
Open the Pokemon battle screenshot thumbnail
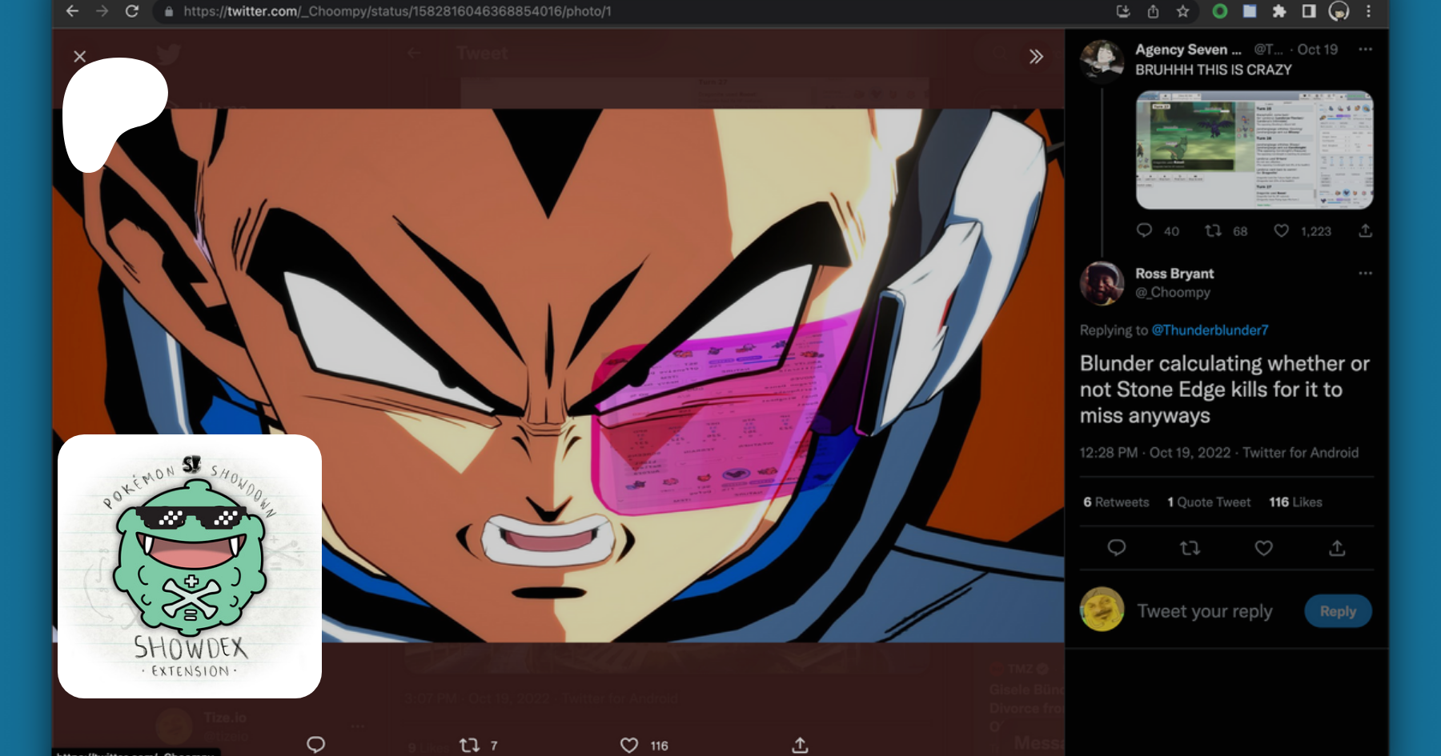pos(1254,150)
